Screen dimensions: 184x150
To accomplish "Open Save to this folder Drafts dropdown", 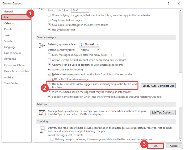I will pos(80,11).
